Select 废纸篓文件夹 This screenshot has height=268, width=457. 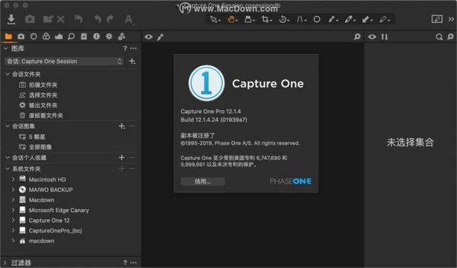click(46, 115)
